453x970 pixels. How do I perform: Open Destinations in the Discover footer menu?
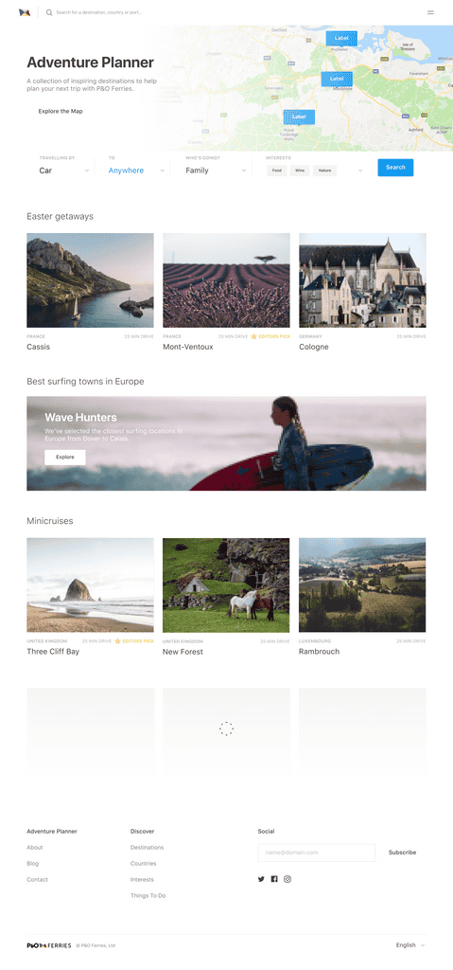(148, 848)
